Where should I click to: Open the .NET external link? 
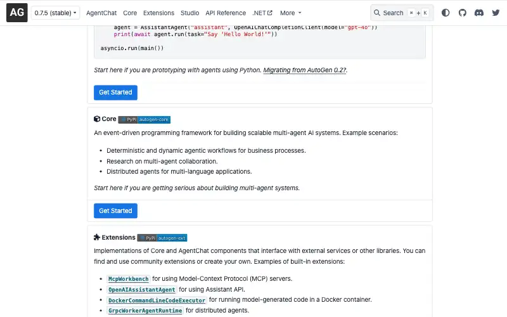(262, 13)
